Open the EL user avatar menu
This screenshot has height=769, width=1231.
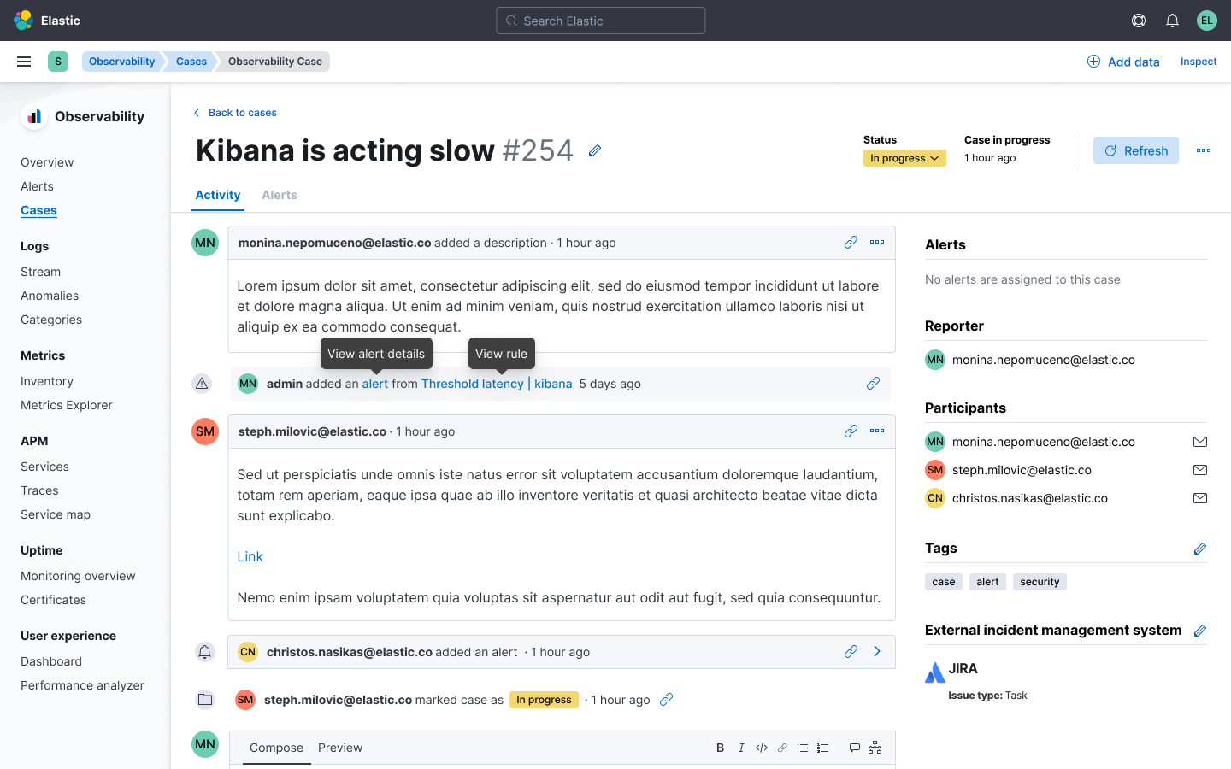click(1206, 21)
